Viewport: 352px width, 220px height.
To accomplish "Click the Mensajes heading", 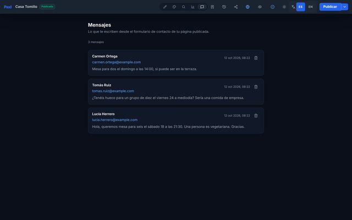I will pos(100,25).
